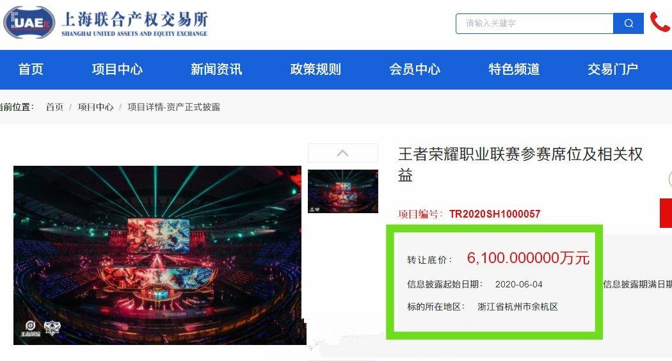Screen dimensions: 672x361
Task: Click the 首页 breadcrumb link
Action: click(54, 107)
